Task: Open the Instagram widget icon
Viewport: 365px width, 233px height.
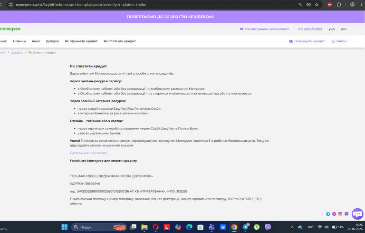Action: click(340, 214)
